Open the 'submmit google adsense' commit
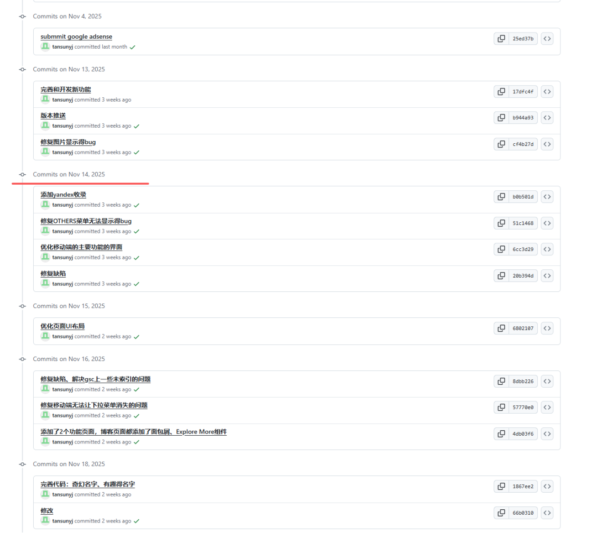The height and width of the screenshot is (538, 597). pos(76,36)
